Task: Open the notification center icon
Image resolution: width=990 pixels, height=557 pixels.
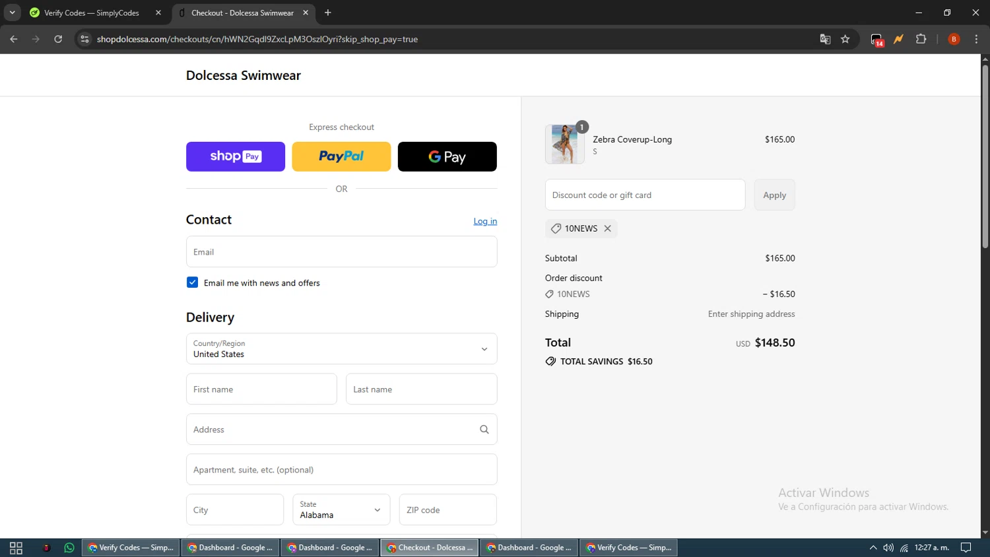Action: [966, 548]
